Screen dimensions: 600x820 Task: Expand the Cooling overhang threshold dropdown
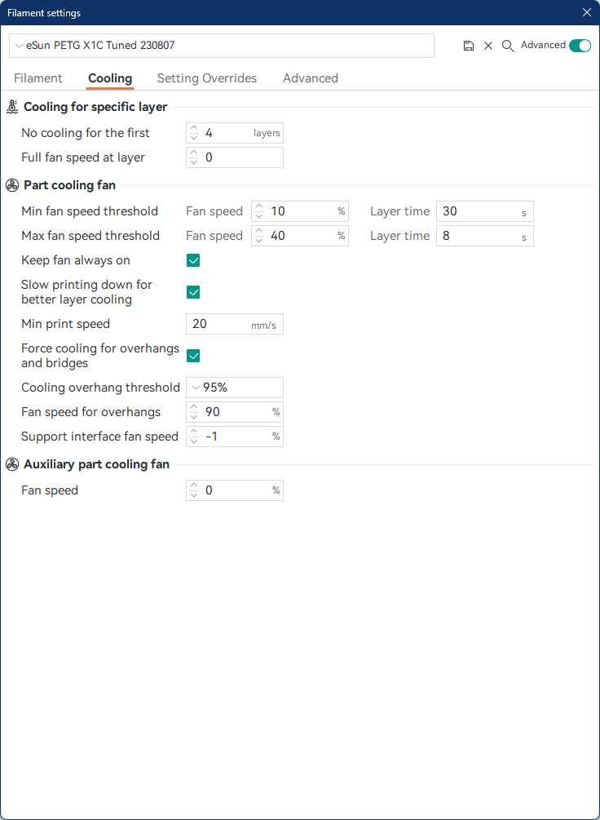(235, 388)
